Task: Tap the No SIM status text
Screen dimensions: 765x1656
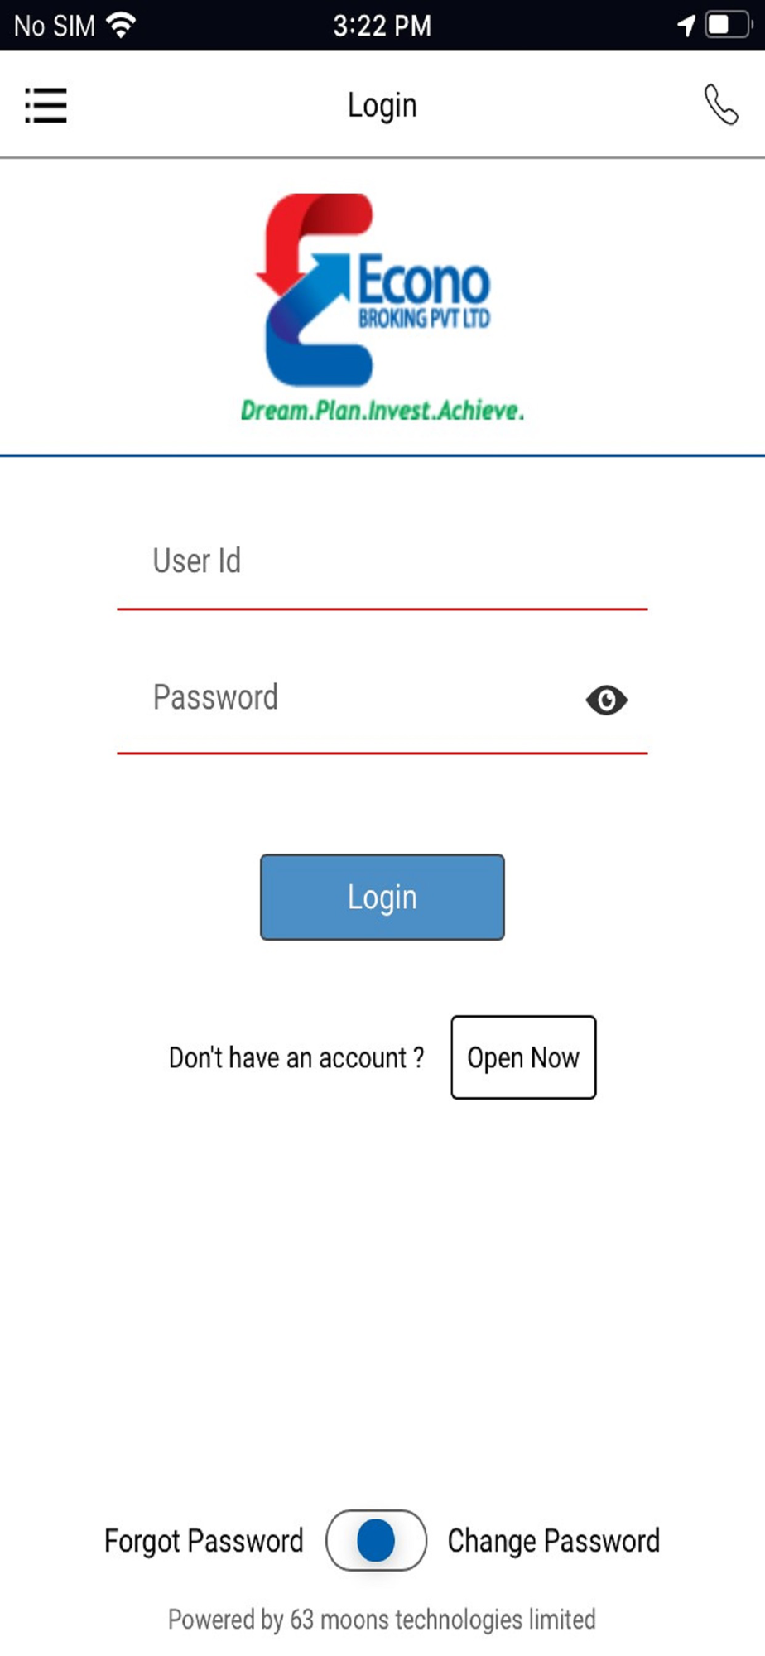Action: (x=55, y=26)
